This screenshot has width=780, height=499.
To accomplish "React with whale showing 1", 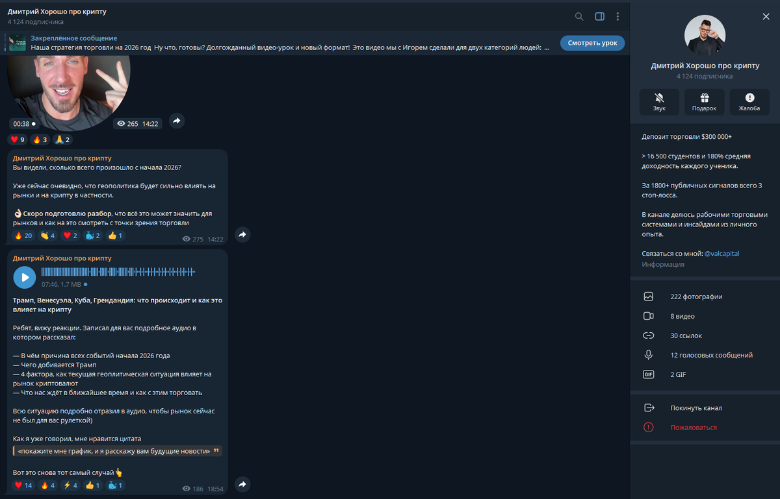I will [x=116, y=485].
